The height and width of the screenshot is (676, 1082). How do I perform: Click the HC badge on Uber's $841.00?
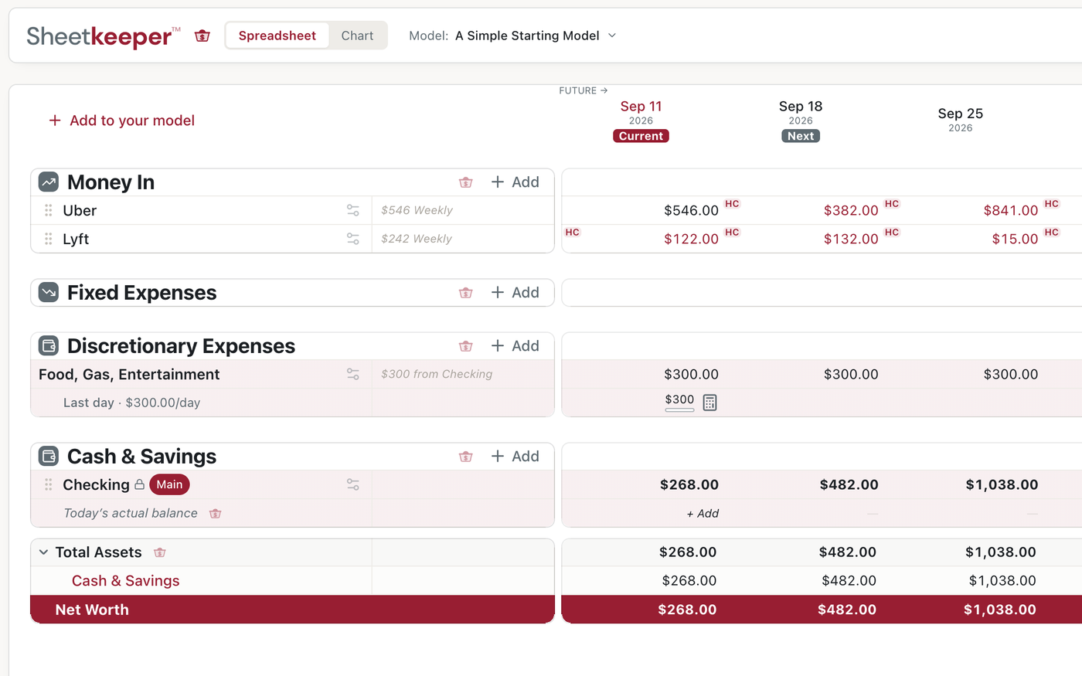[1052, 204]
